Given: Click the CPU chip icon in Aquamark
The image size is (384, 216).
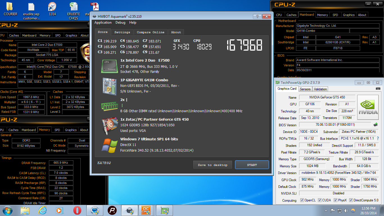Looking at the screenshot, I should tap(109, 66).
